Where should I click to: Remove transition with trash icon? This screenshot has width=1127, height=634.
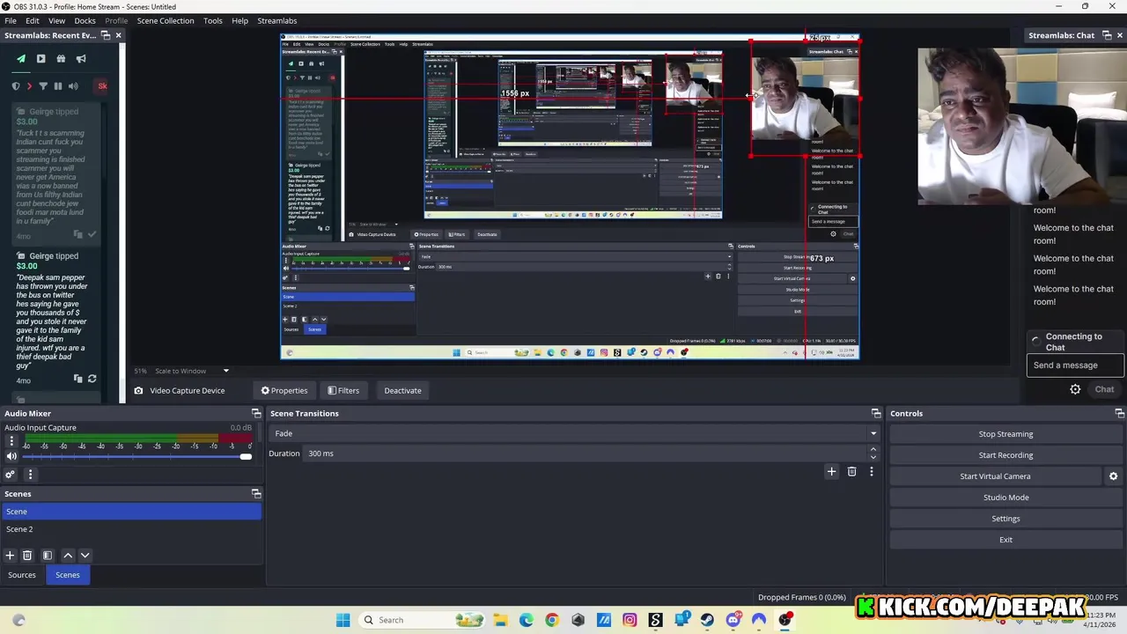coord(851,472)
